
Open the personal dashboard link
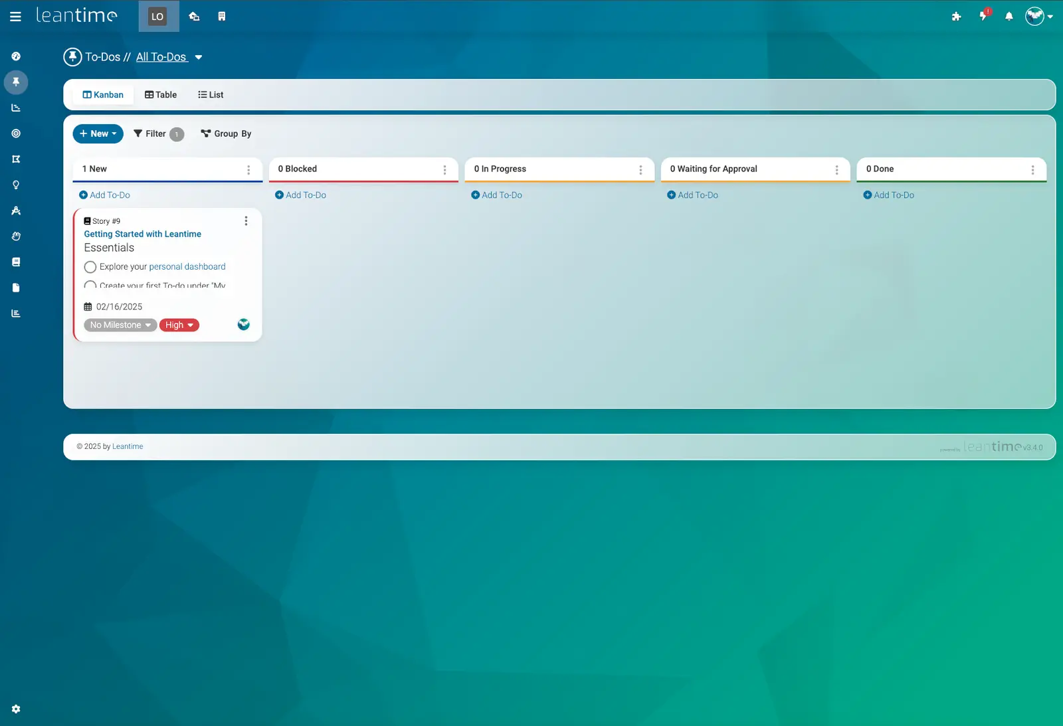tap(187, 266)
